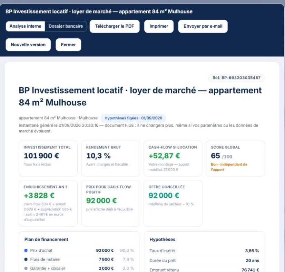The width and height of the screenshot is (285, 272).
Task: Switch to the Dossier bancaire tab
Action: (x=66, y=26)
